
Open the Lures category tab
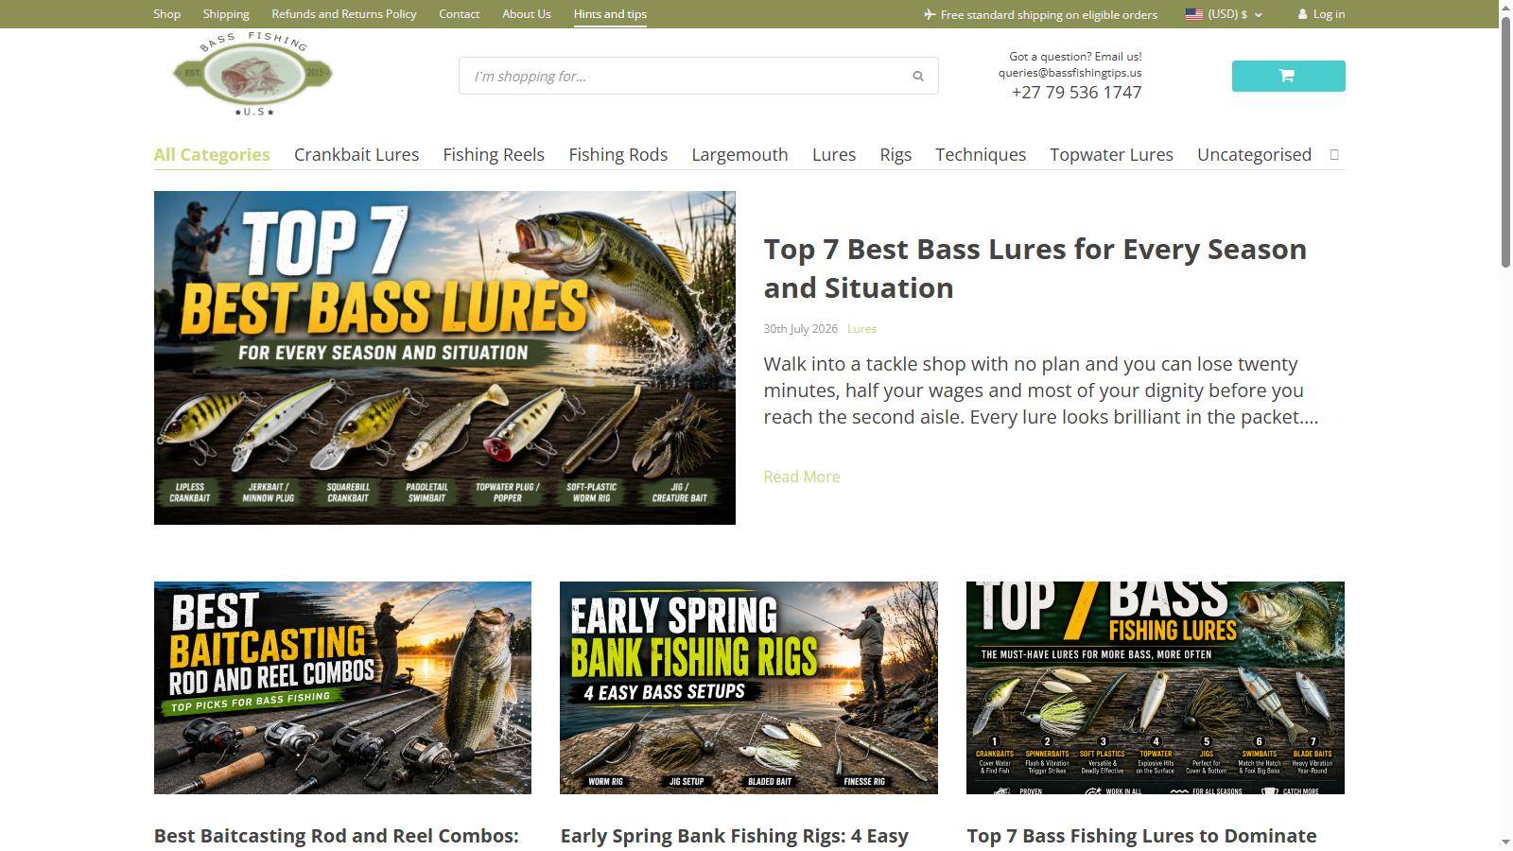point(834,154)
